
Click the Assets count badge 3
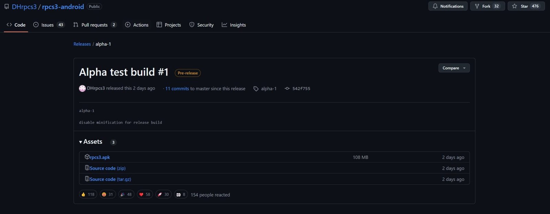pyautogui.click(x=113, y=142)
